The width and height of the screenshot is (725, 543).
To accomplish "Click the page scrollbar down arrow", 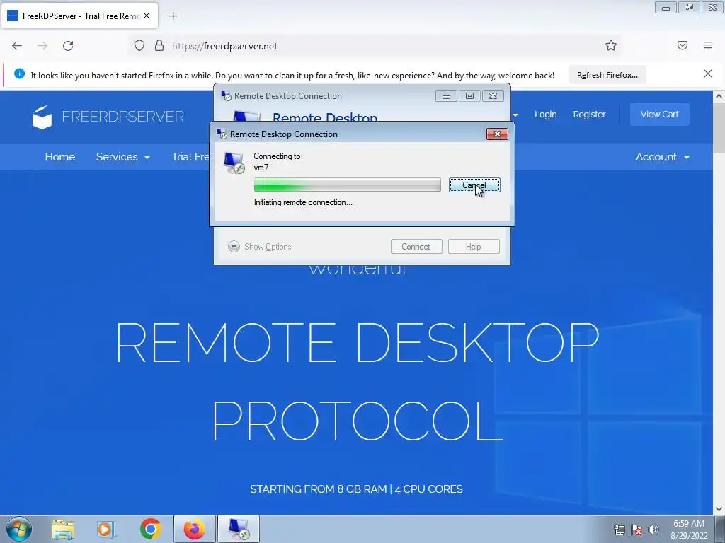I will [x=719, y=509].
